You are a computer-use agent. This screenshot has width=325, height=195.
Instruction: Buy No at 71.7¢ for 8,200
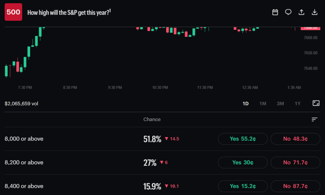coord(295,162)
